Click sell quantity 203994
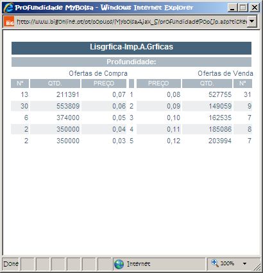263x273 pixels. [x=220, y=141]
